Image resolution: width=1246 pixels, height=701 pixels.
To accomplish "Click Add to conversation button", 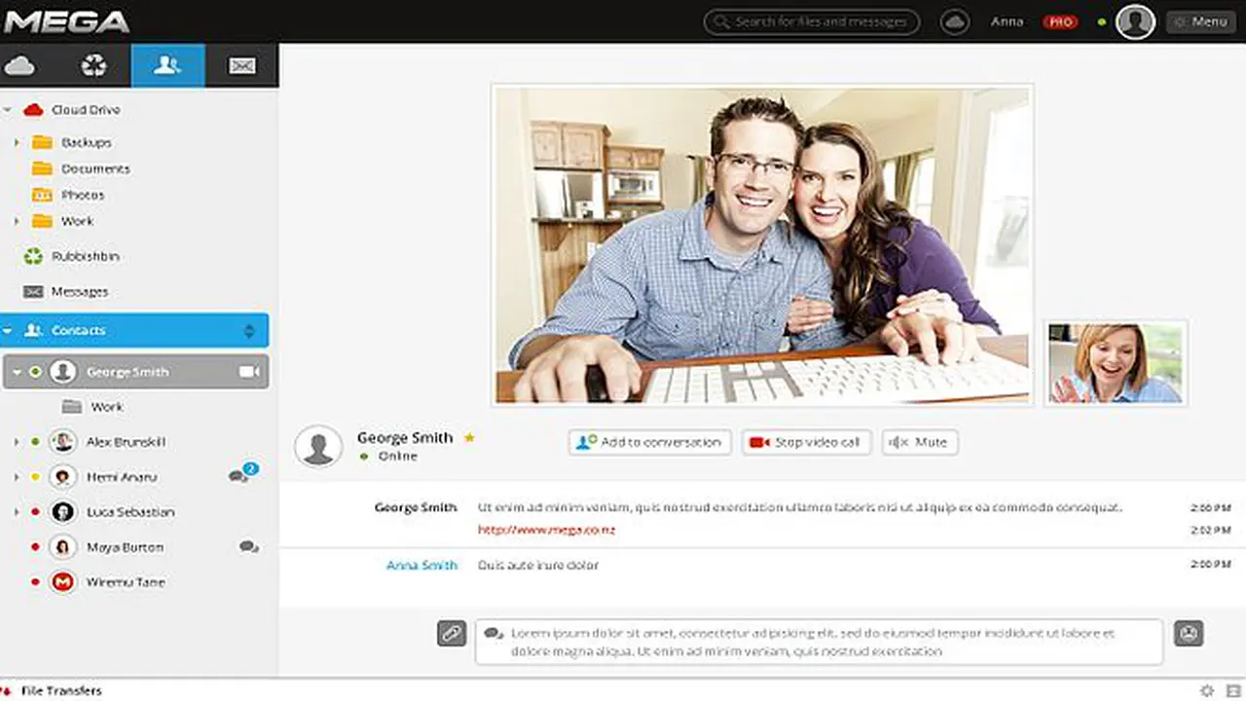I will [650, 442].
